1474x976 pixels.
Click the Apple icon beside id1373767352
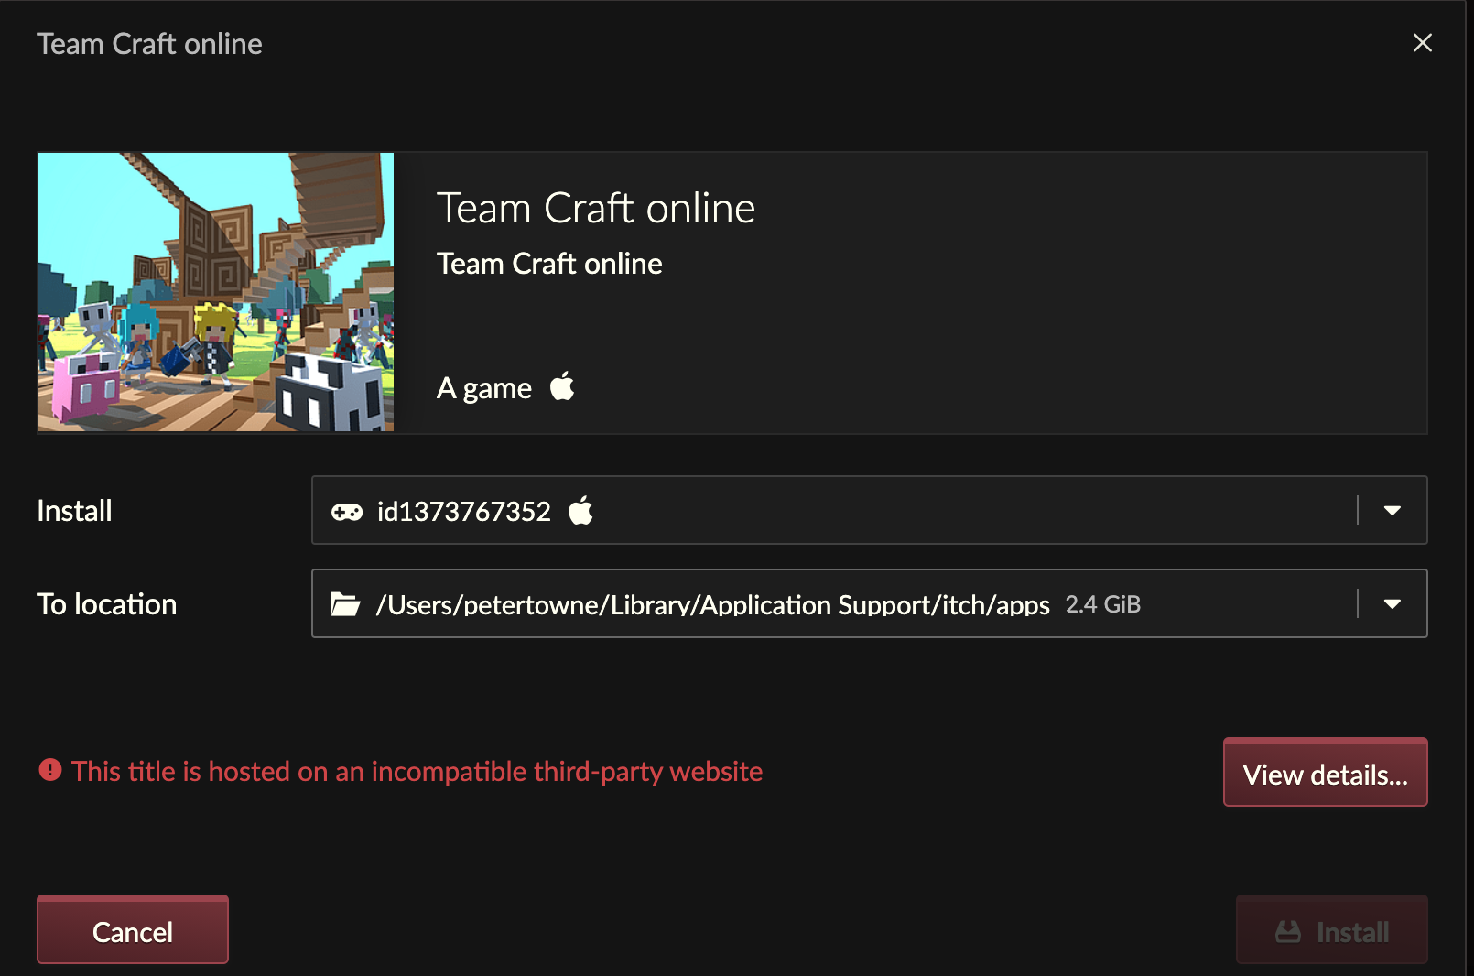coord(581,510)
